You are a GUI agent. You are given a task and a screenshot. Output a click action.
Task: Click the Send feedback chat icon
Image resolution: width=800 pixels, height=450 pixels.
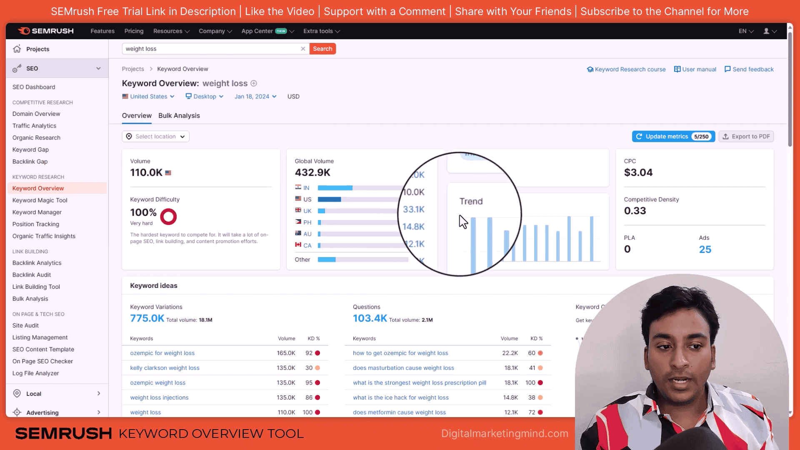pos(727,69)
